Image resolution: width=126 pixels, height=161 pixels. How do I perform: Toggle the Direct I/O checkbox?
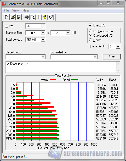point(90,25)
